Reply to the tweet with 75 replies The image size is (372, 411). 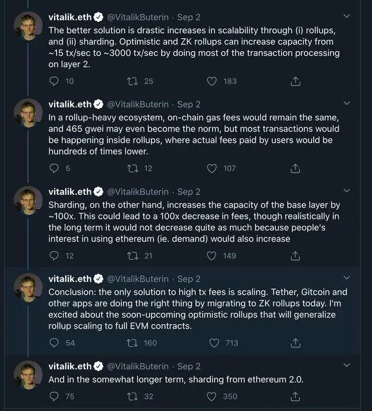[x=54, y=396]
